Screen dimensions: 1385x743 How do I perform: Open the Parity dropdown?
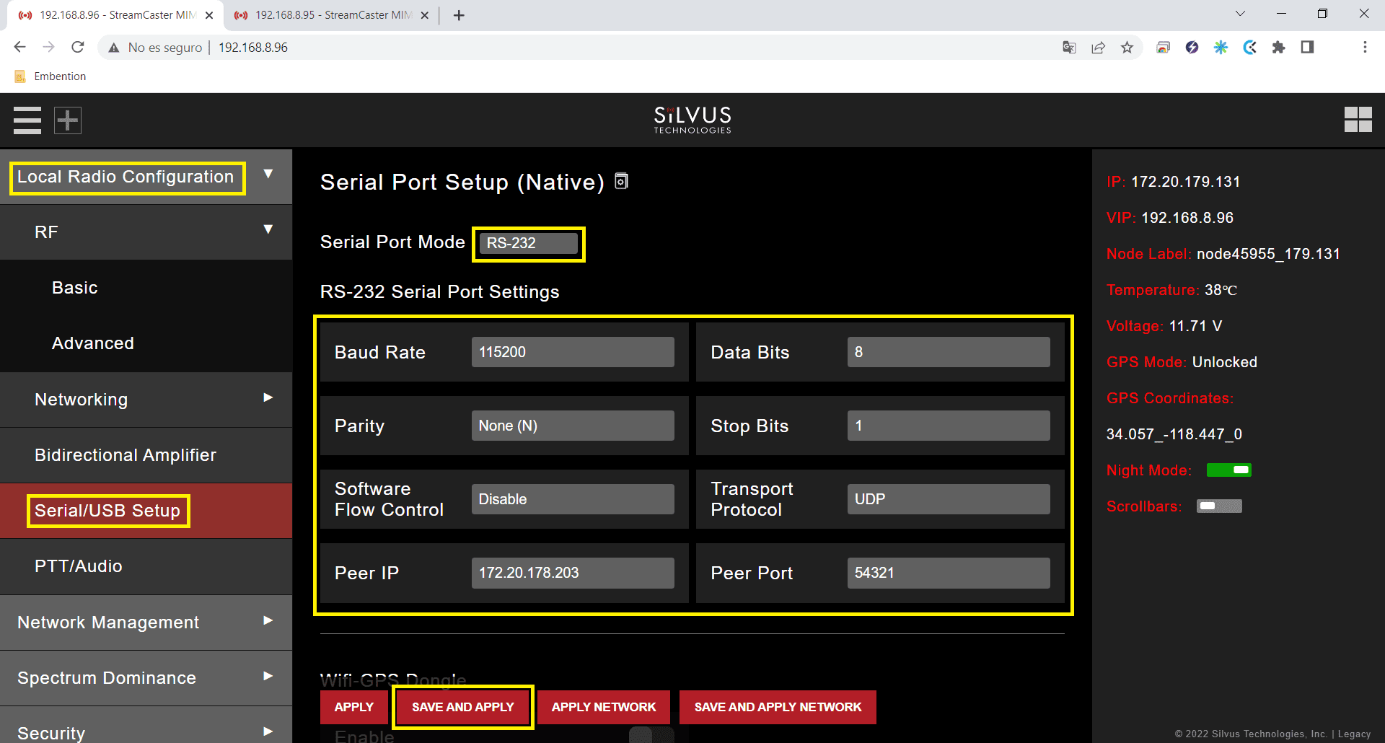coord(572,426)
